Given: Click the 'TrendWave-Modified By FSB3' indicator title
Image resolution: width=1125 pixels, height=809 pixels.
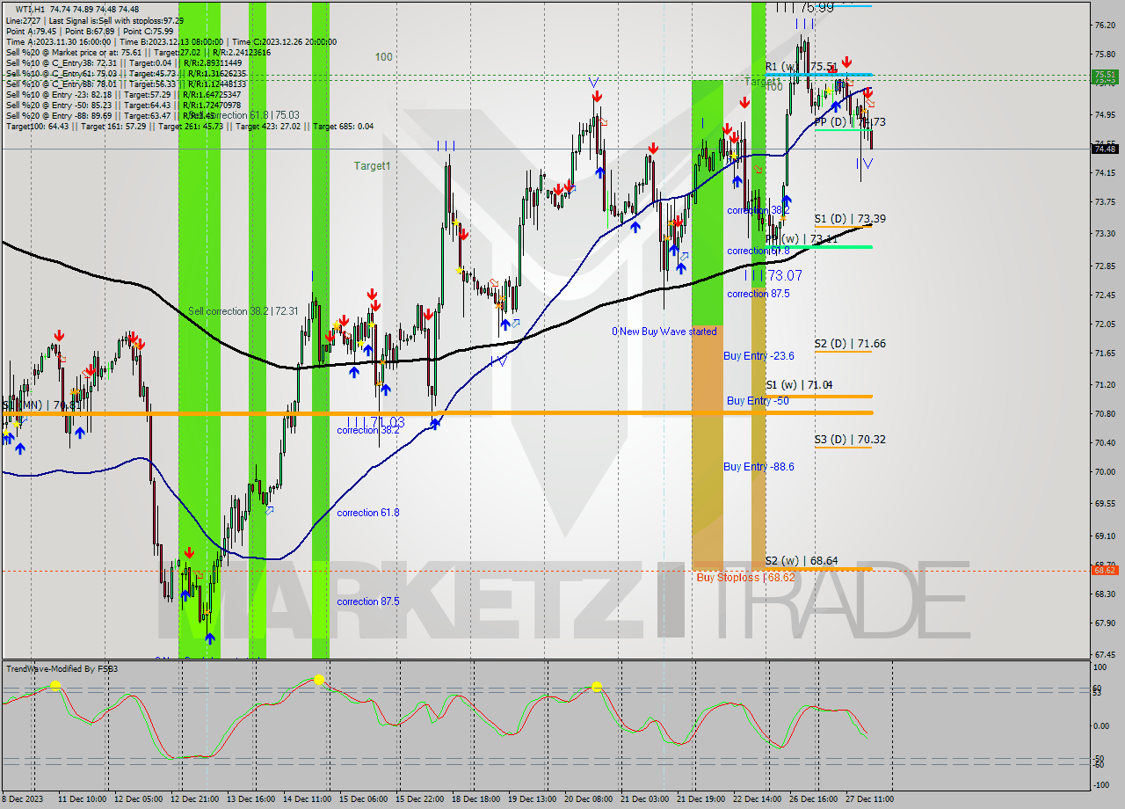Looking at the screenshot, I should click(62, 669).
